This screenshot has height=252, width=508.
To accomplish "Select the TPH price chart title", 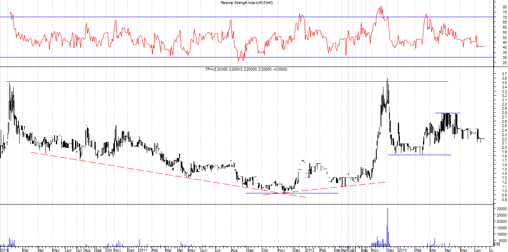I will point(246,69).
